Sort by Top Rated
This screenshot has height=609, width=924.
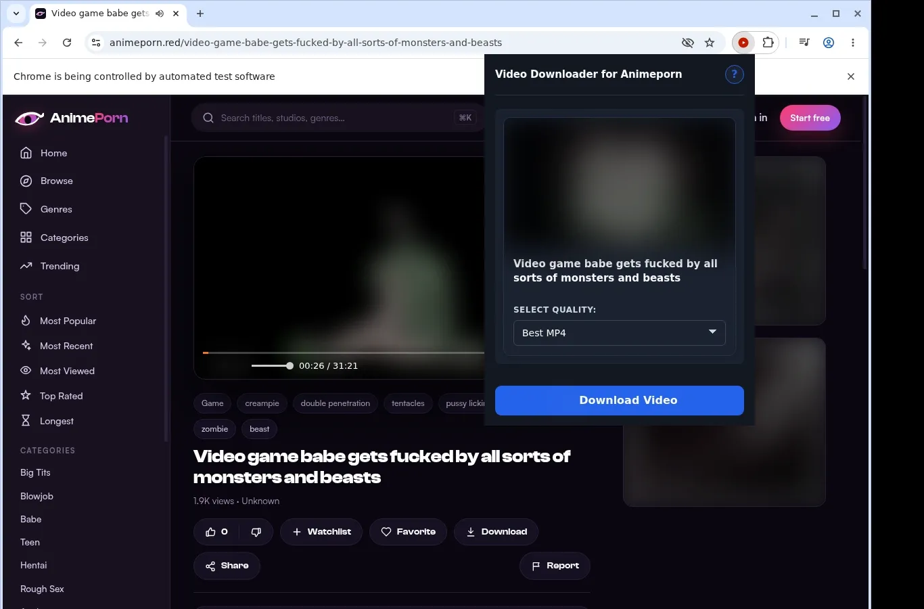(51, 396)
